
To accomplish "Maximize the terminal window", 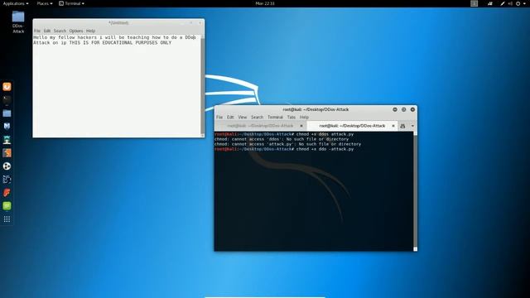I will tap(403, 109).
